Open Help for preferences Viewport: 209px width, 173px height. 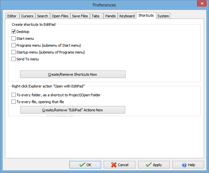tap(188, 165)
